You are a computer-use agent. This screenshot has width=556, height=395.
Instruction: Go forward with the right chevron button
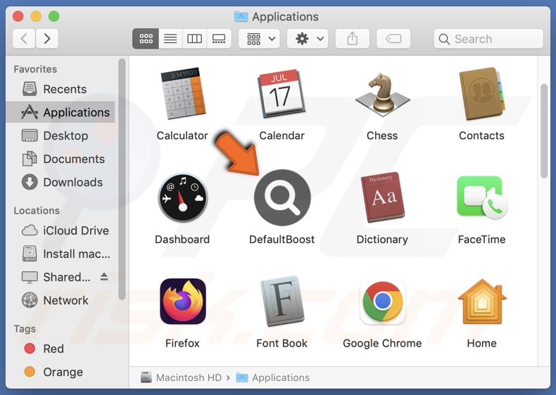47,39
